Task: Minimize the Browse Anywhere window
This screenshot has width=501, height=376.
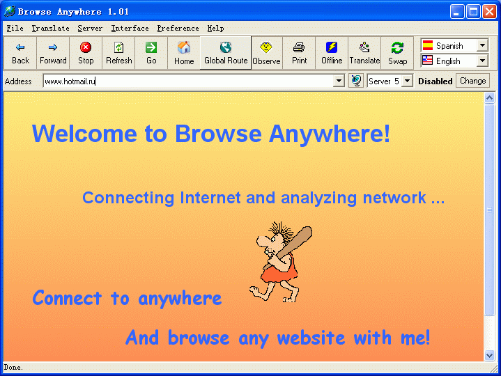Action: coord(457,12)
